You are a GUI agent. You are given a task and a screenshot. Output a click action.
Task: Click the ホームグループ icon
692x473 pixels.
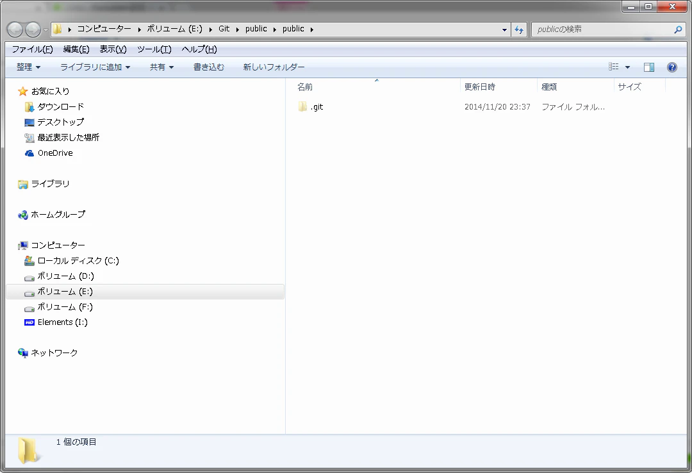[x=22, y=215]
